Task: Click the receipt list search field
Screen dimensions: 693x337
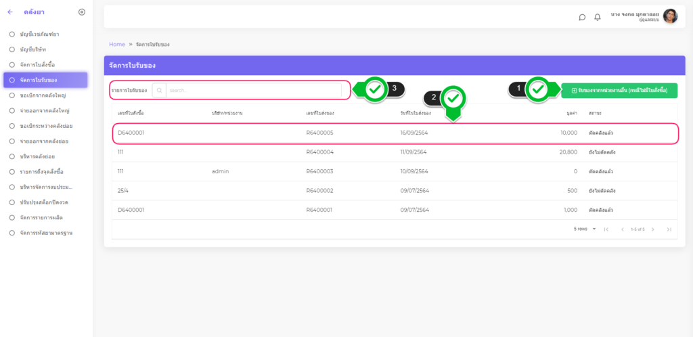Action: (x=257, y=90)
